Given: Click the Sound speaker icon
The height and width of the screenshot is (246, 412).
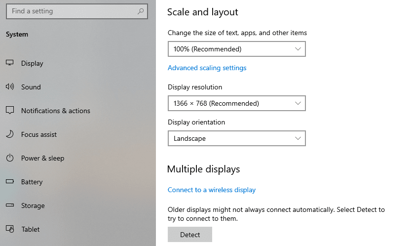Looking at the screenshot, I should tap(9, 87).
